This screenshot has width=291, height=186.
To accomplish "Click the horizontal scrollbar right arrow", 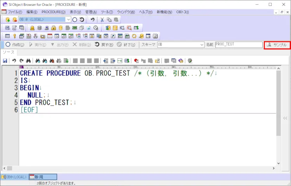I will coord(274,168).
